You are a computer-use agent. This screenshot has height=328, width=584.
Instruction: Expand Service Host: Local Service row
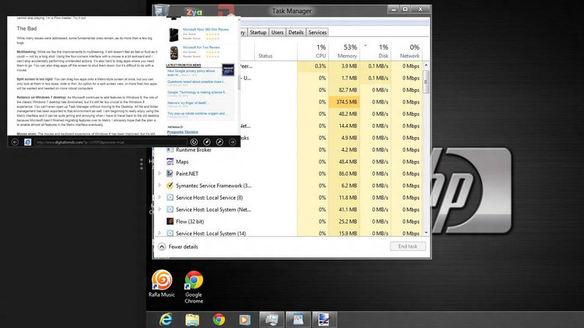tap(160, 198)
